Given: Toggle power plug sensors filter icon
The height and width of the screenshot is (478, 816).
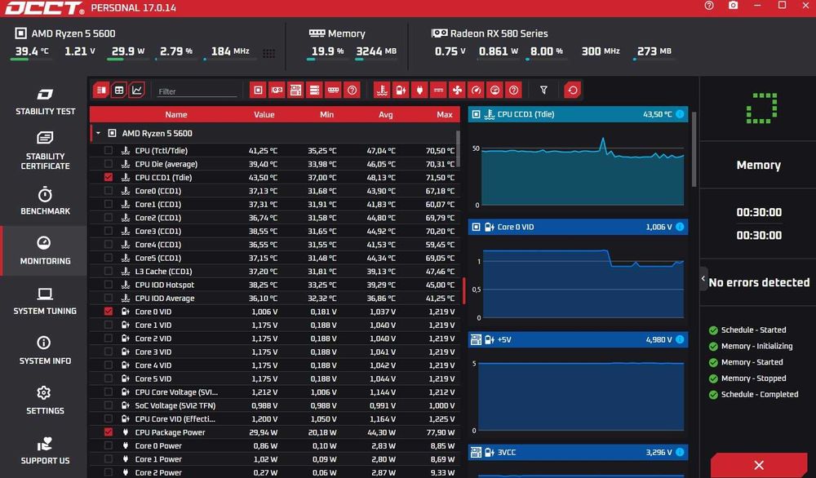Looking at the screenshot, I should pyautogui.click(x=419, y=91).
